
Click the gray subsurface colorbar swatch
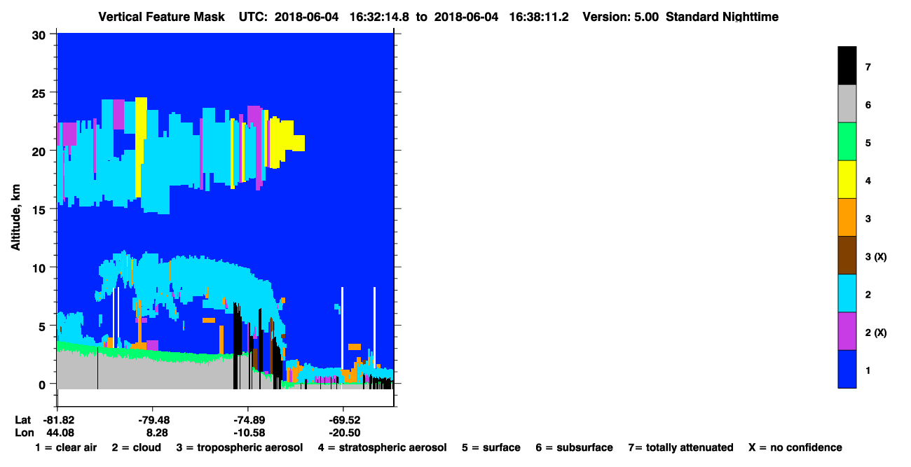[x=847, y=104]
